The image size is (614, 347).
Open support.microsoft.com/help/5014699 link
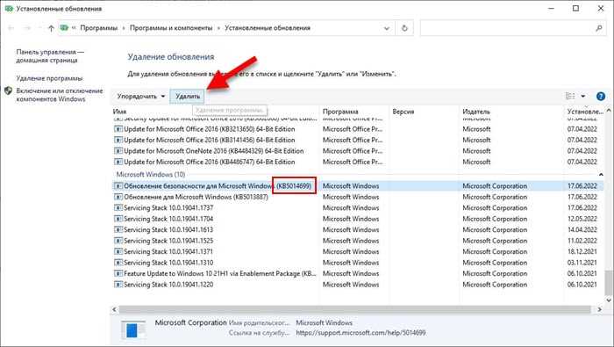(x=361, y=333)
